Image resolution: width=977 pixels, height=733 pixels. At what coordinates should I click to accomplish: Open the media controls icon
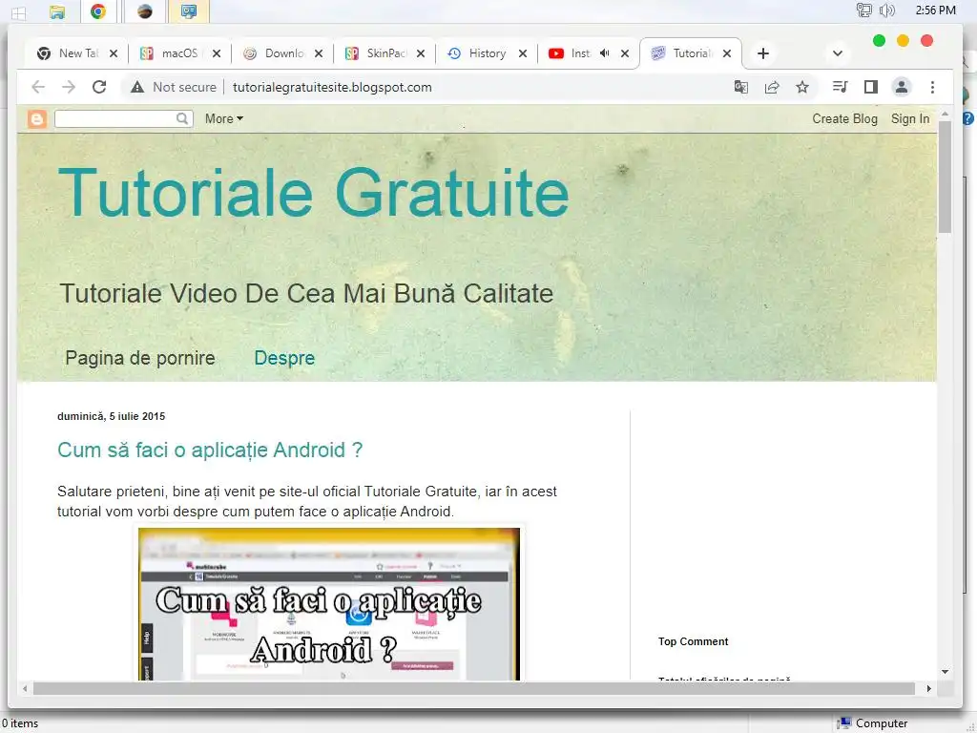pyautogui.click(x=840, y=87)
